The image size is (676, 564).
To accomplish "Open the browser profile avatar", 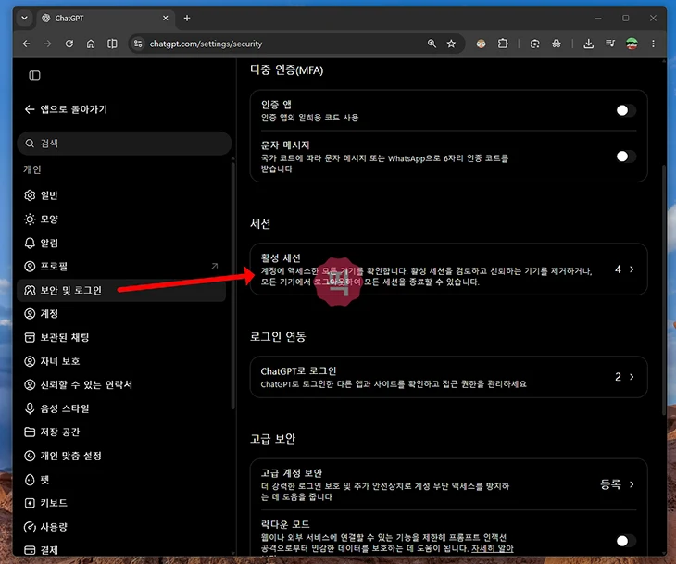I will [x=632, y=44].
